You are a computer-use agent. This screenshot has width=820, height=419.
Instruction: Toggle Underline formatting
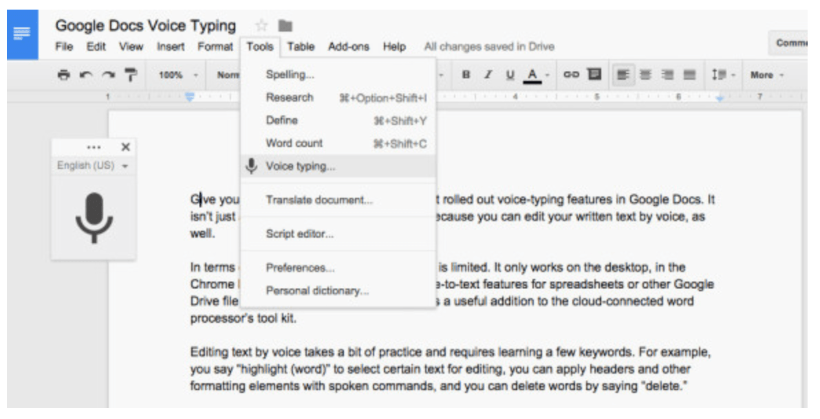tap(510, 75)
